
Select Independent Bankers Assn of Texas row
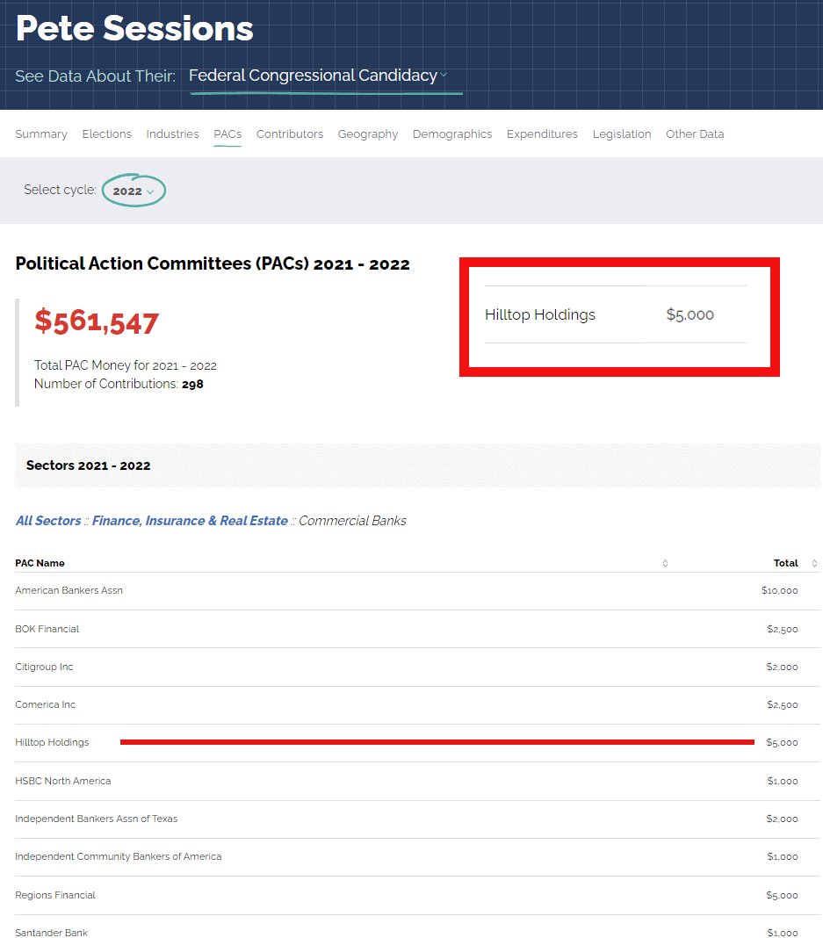click(x=417, y=819)
